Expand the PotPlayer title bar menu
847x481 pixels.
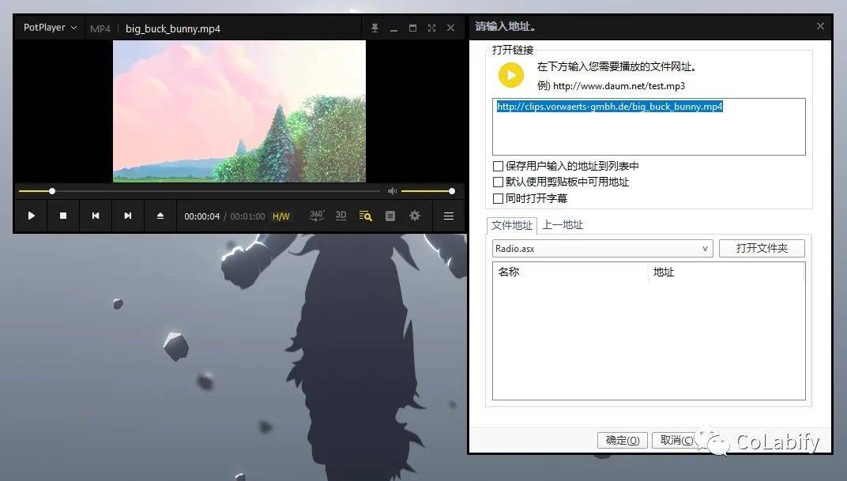coord(48,27)
